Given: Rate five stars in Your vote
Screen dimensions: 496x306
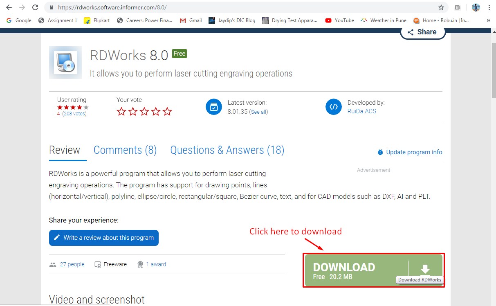Looking at the screenshot, I should pos(167,111).
